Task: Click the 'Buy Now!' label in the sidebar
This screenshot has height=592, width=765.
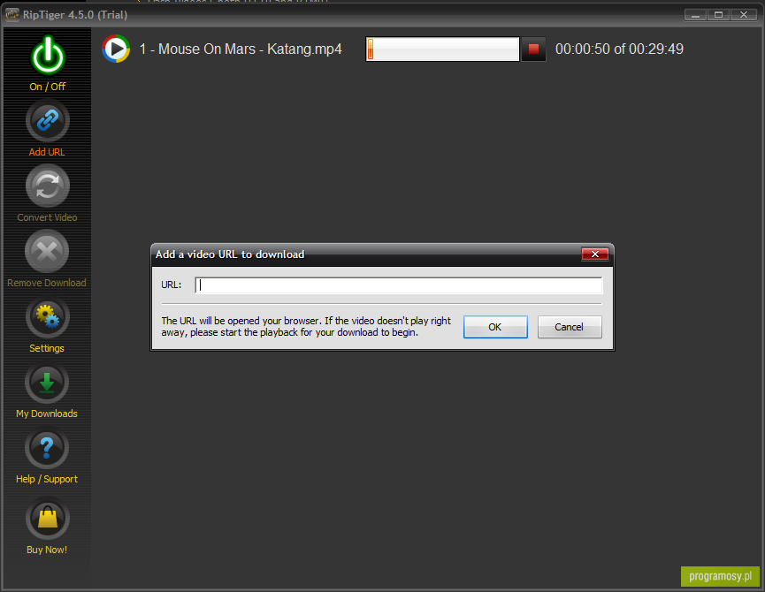Action: point(47,550)
